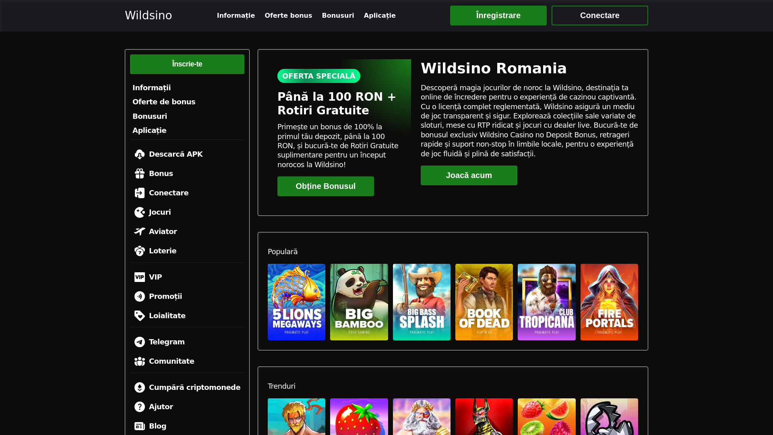Click the Ajutor sidebar label
The image size is (773, 435).
pos(161,407)
